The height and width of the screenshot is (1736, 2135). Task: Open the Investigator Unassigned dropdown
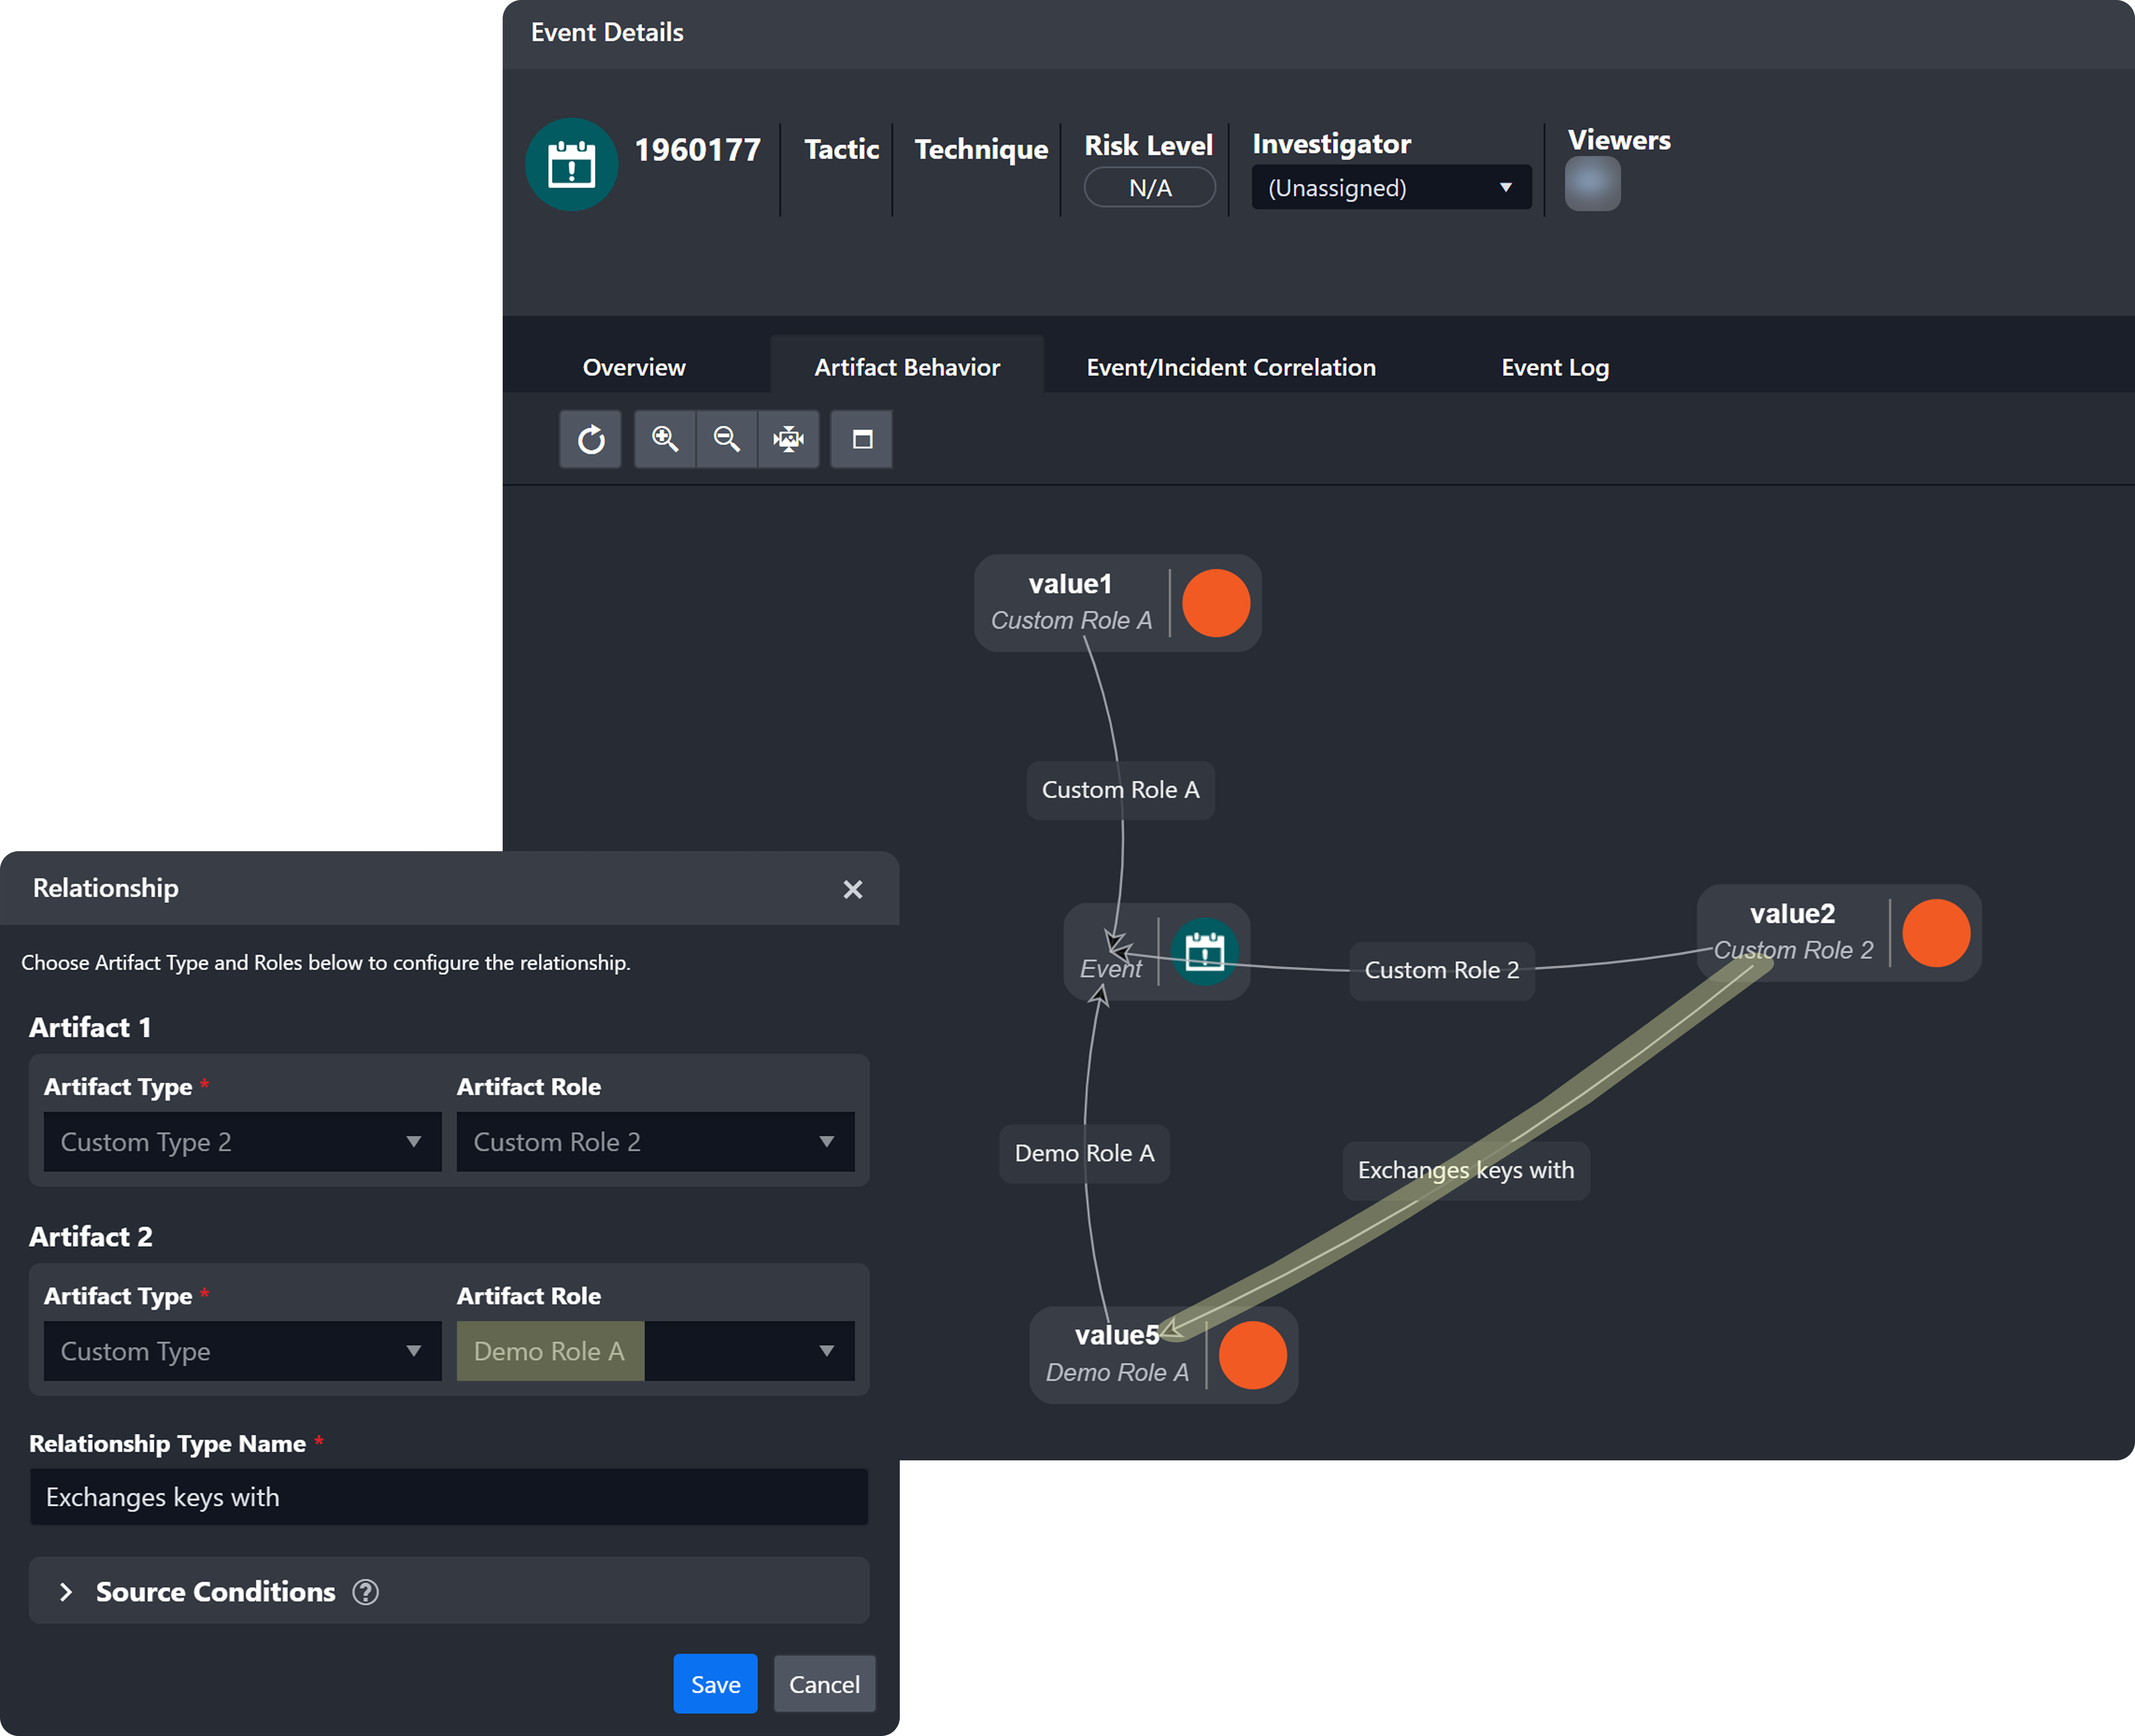click(1390, 188)
